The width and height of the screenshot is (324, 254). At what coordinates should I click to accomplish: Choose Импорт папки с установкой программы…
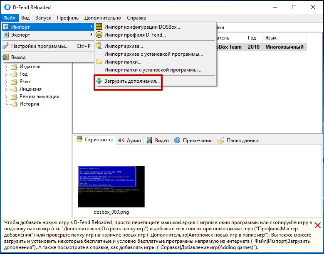[x=156, y=70]
